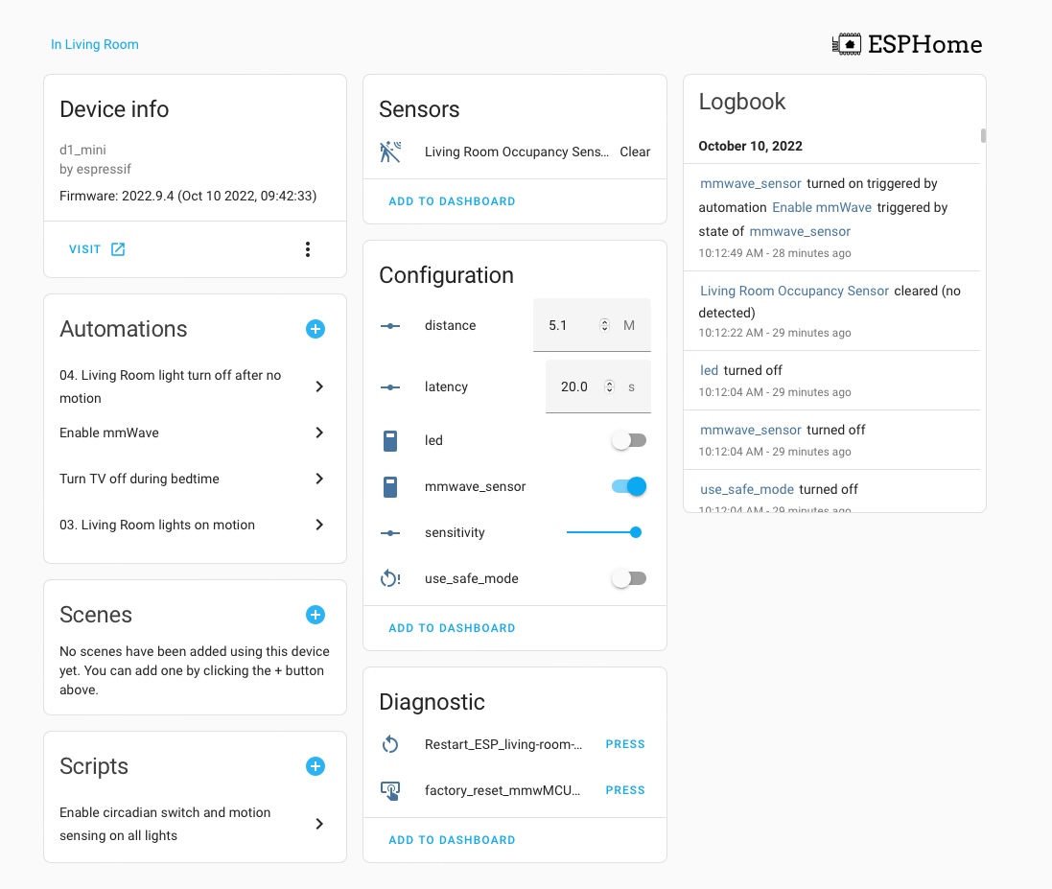Click the add script plus icon

tap(316, 766)
